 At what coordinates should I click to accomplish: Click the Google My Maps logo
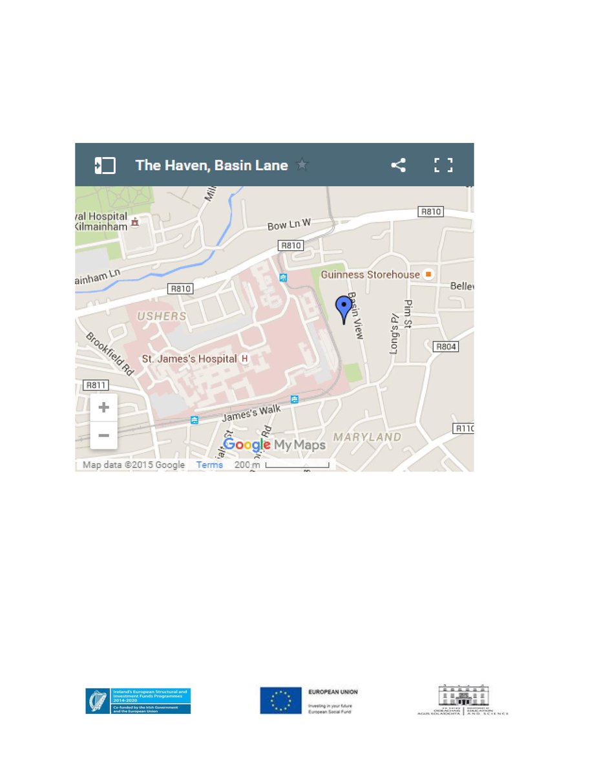pyautogui.click(x=274, y=445)
